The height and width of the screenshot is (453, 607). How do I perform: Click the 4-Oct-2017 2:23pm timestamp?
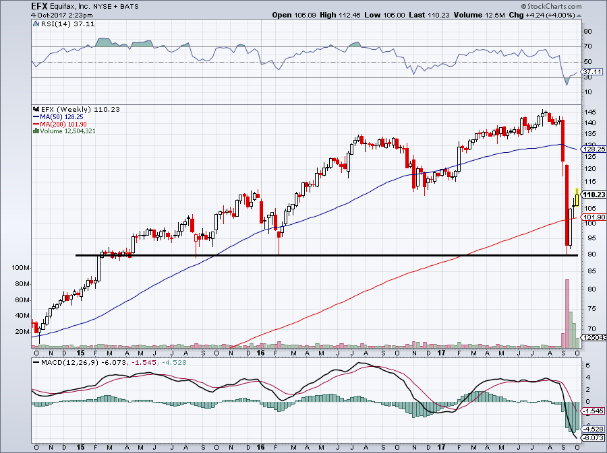point(62,15)
